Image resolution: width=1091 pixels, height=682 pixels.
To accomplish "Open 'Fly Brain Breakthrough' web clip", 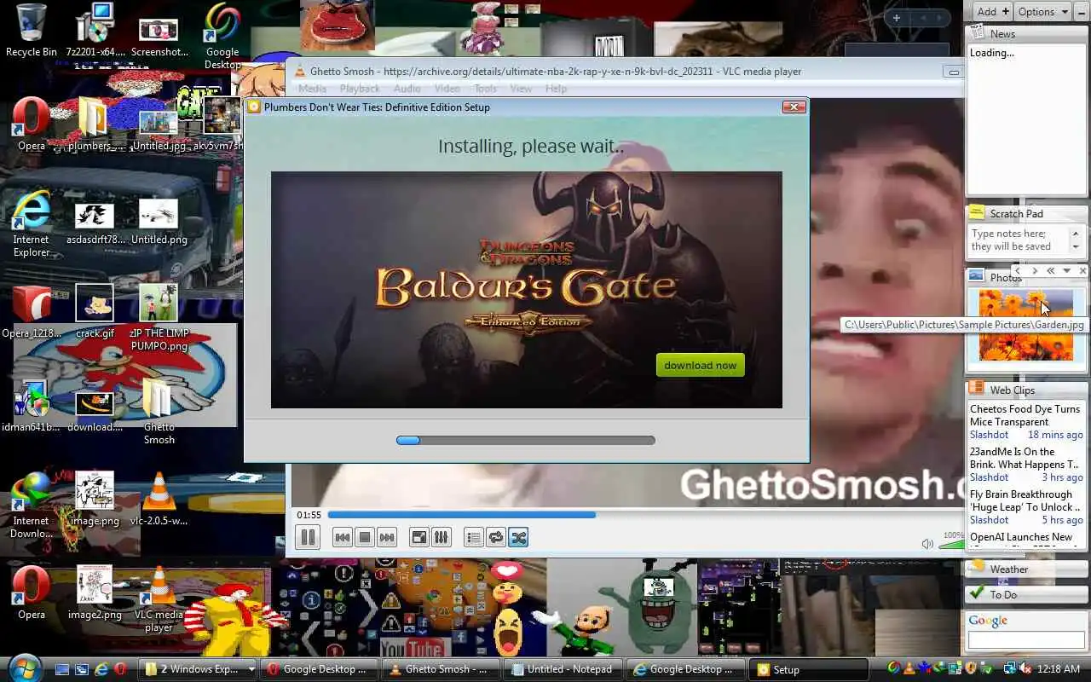I will click(x=1025, y=500).
